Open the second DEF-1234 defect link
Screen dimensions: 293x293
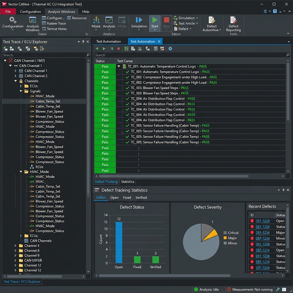point(262,227)
